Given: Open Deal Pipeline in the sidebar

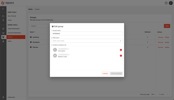Looking at the screenshot, I should tap(12, 16).
